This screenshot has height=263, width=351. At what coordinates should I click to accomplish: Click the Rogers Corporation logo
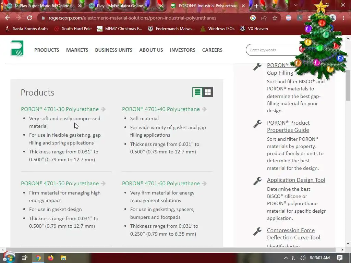[17, 48]
